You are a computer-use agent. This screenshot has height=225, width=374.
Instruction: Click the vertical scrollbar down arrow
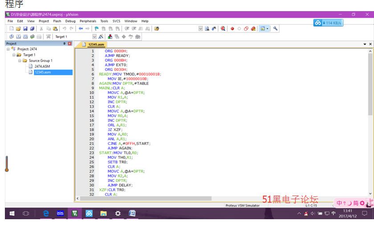click(x=370, y=193)
